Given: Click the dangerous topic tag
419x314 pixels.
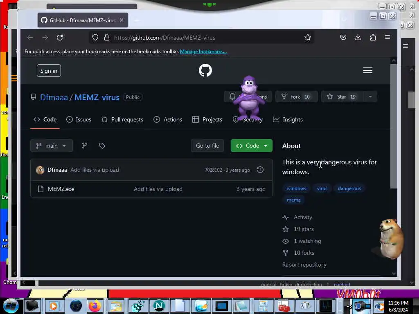Looking at the screenshot, I should (349, 188).
